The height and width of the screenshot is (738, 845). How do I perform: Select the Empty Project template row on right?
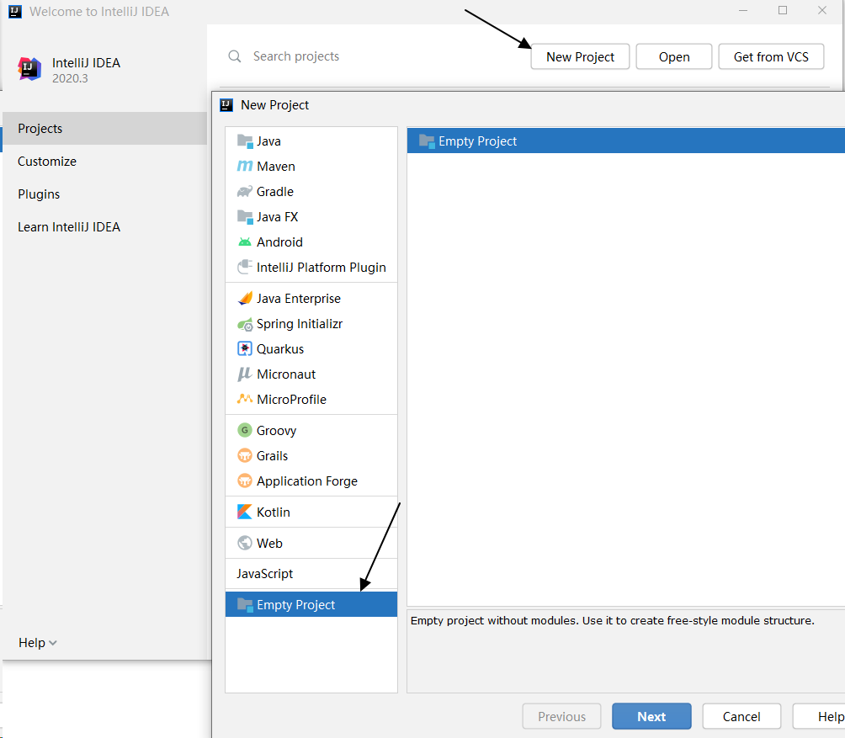pyautogui.click(x=625, y=141)
